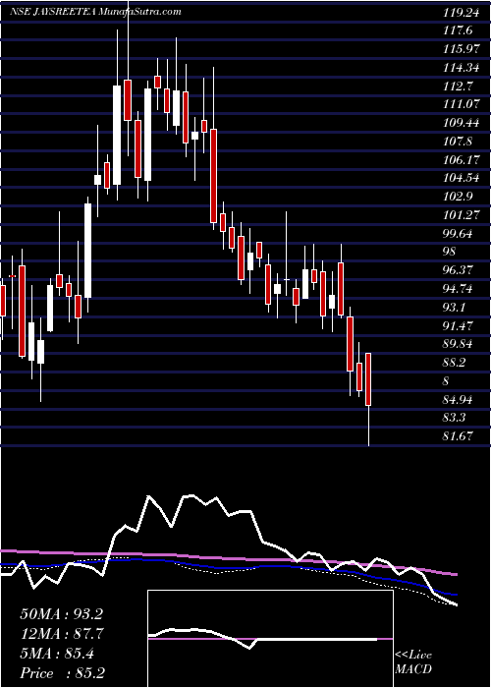Viewport: 491px width, 688px height.
Task: Click the 102.9 price axis label
Action: point(459,197)
